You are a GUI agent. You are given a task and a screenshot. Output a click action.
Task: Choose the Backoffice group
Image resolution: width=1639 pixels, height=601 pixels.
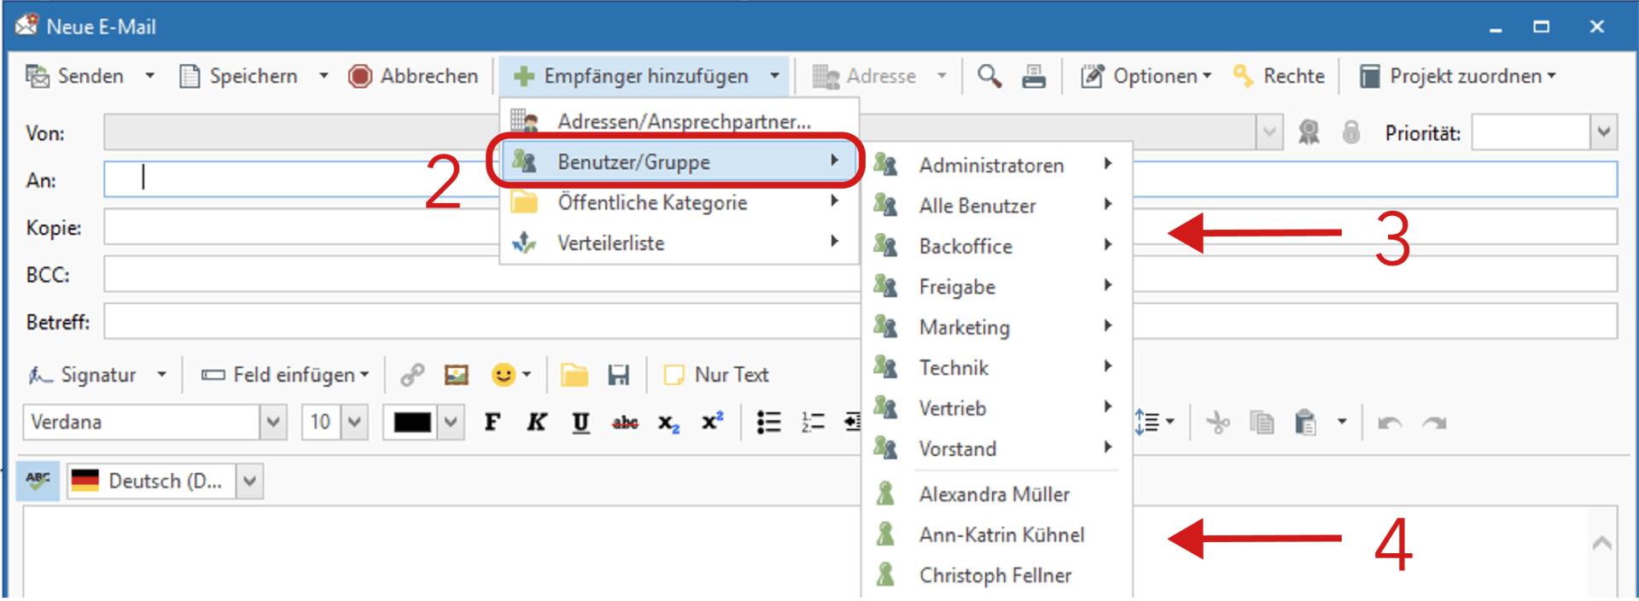tap(996, 246)
